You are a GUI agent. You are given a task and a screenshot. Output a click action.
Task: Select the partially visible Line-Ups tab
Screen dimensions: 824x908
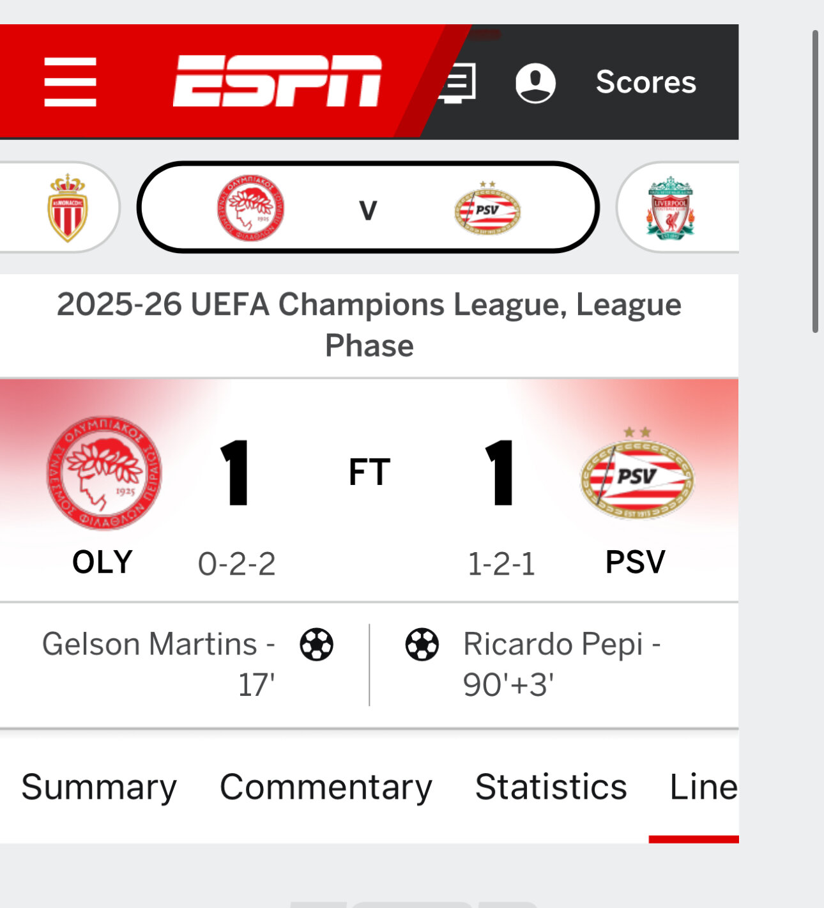coord(703,787)
